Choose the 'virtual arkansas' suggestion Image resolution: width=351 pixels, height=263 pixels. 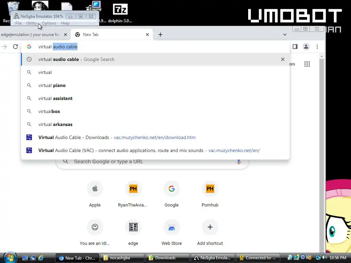(155, 124)
